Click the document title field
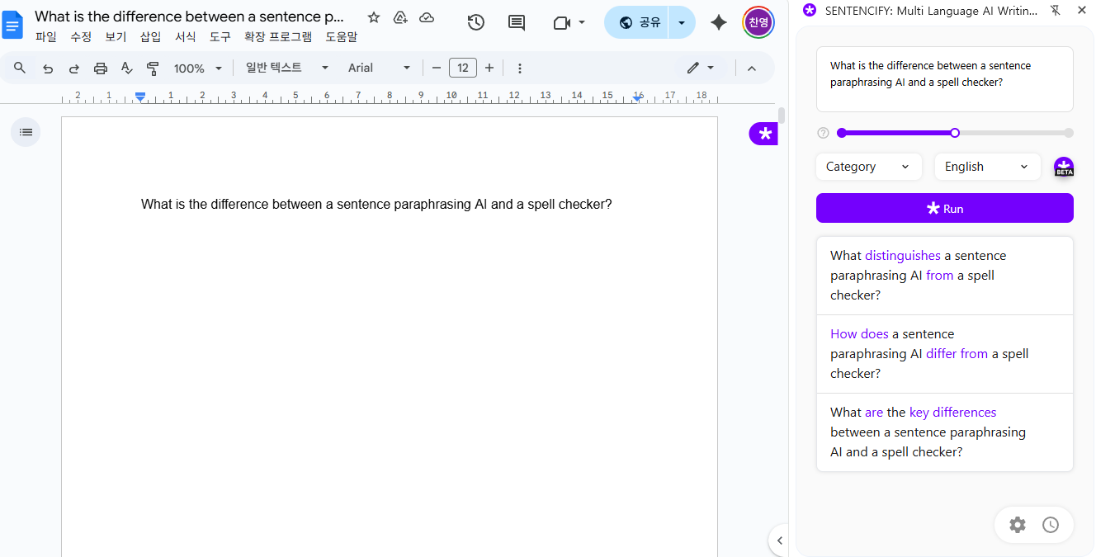This screenshot has height=557, width=1096. click(190, 17)
